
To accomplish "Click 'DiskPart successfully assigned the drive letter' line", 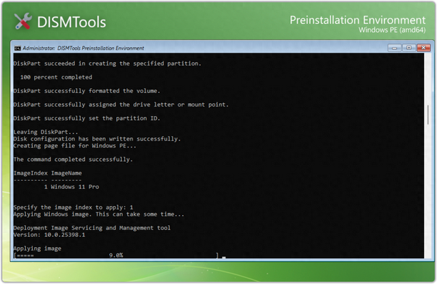I will tap(121, 104).
